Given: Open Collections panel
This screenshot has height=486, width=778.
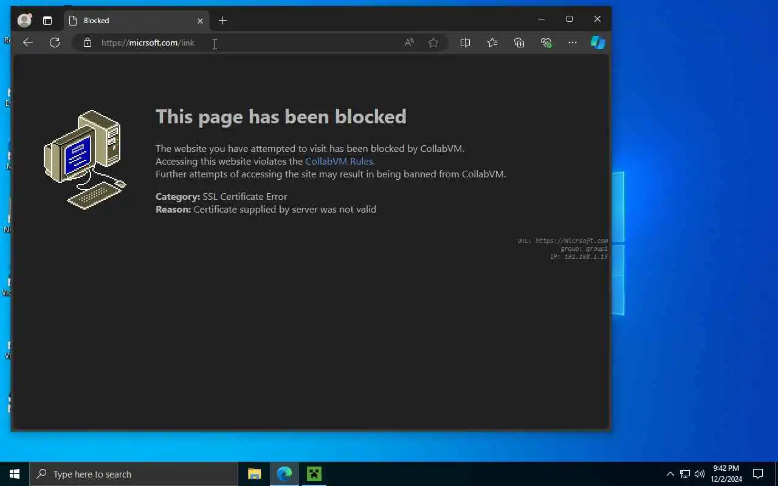Looking at the screenshot, I should (519, 43).
